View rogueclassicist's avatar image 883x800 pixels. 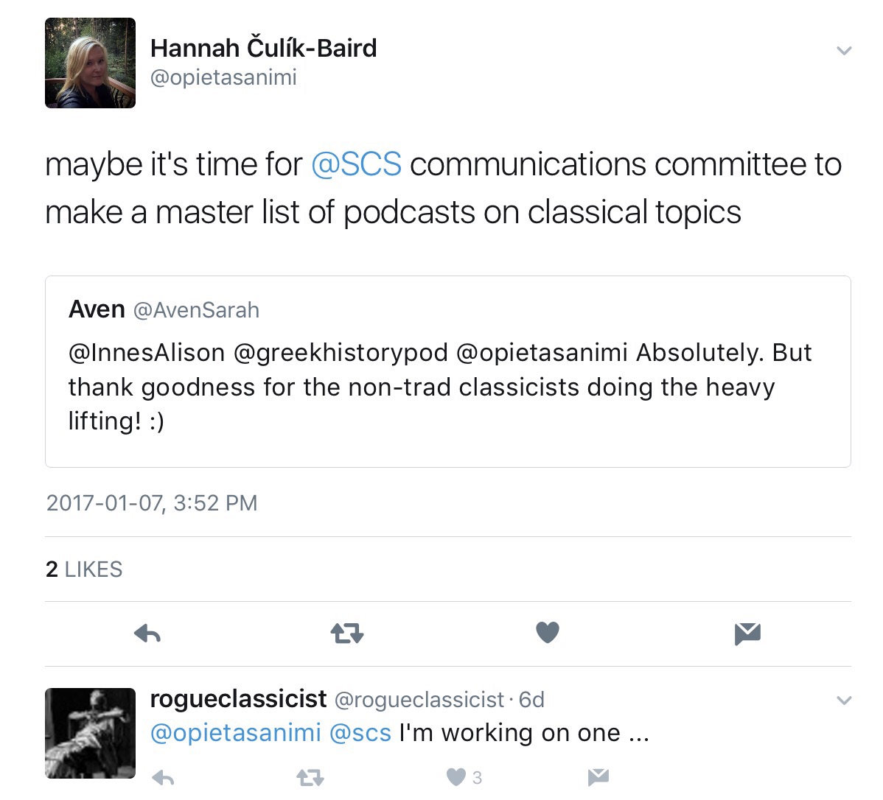coord(90,733)
